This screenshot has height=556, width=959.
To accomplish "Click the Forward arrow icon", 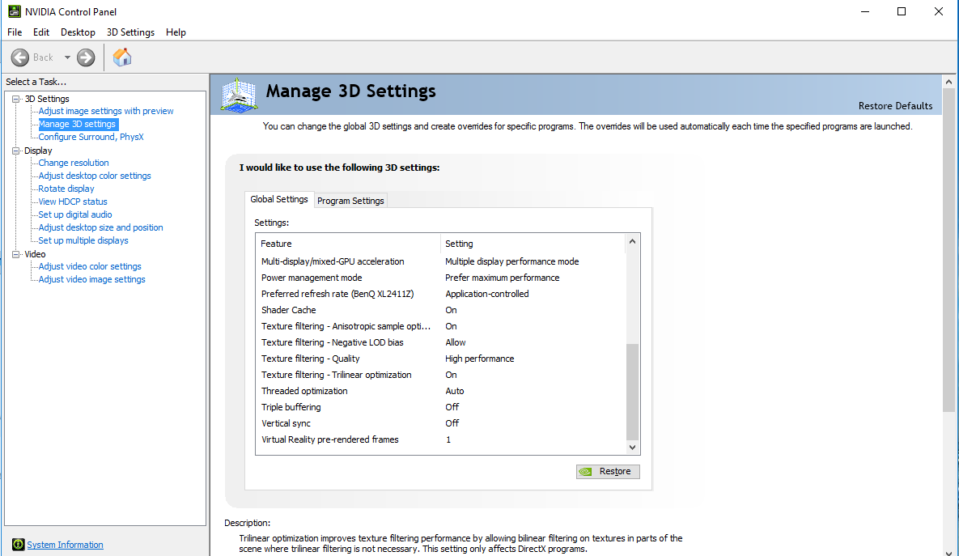I will (x=86, y=57).
